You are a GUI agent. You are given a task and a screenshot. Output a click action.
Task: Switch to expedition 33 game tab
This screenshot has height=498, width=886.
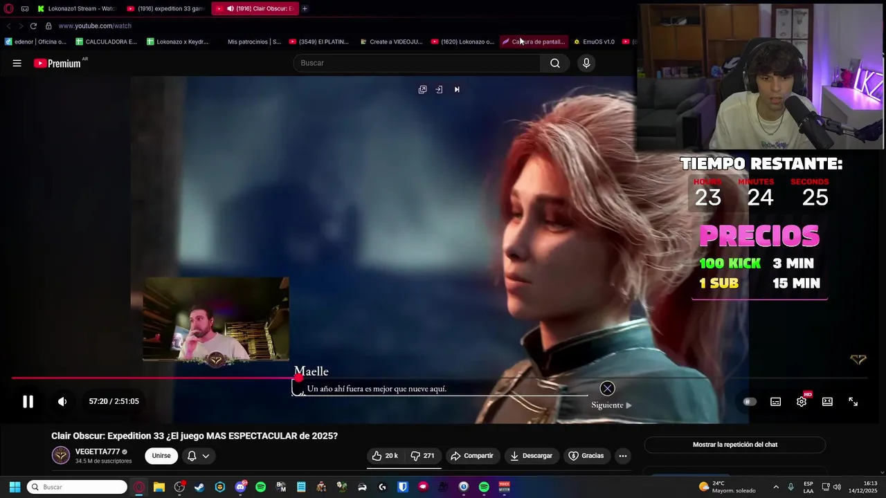[x=166, y=8]
